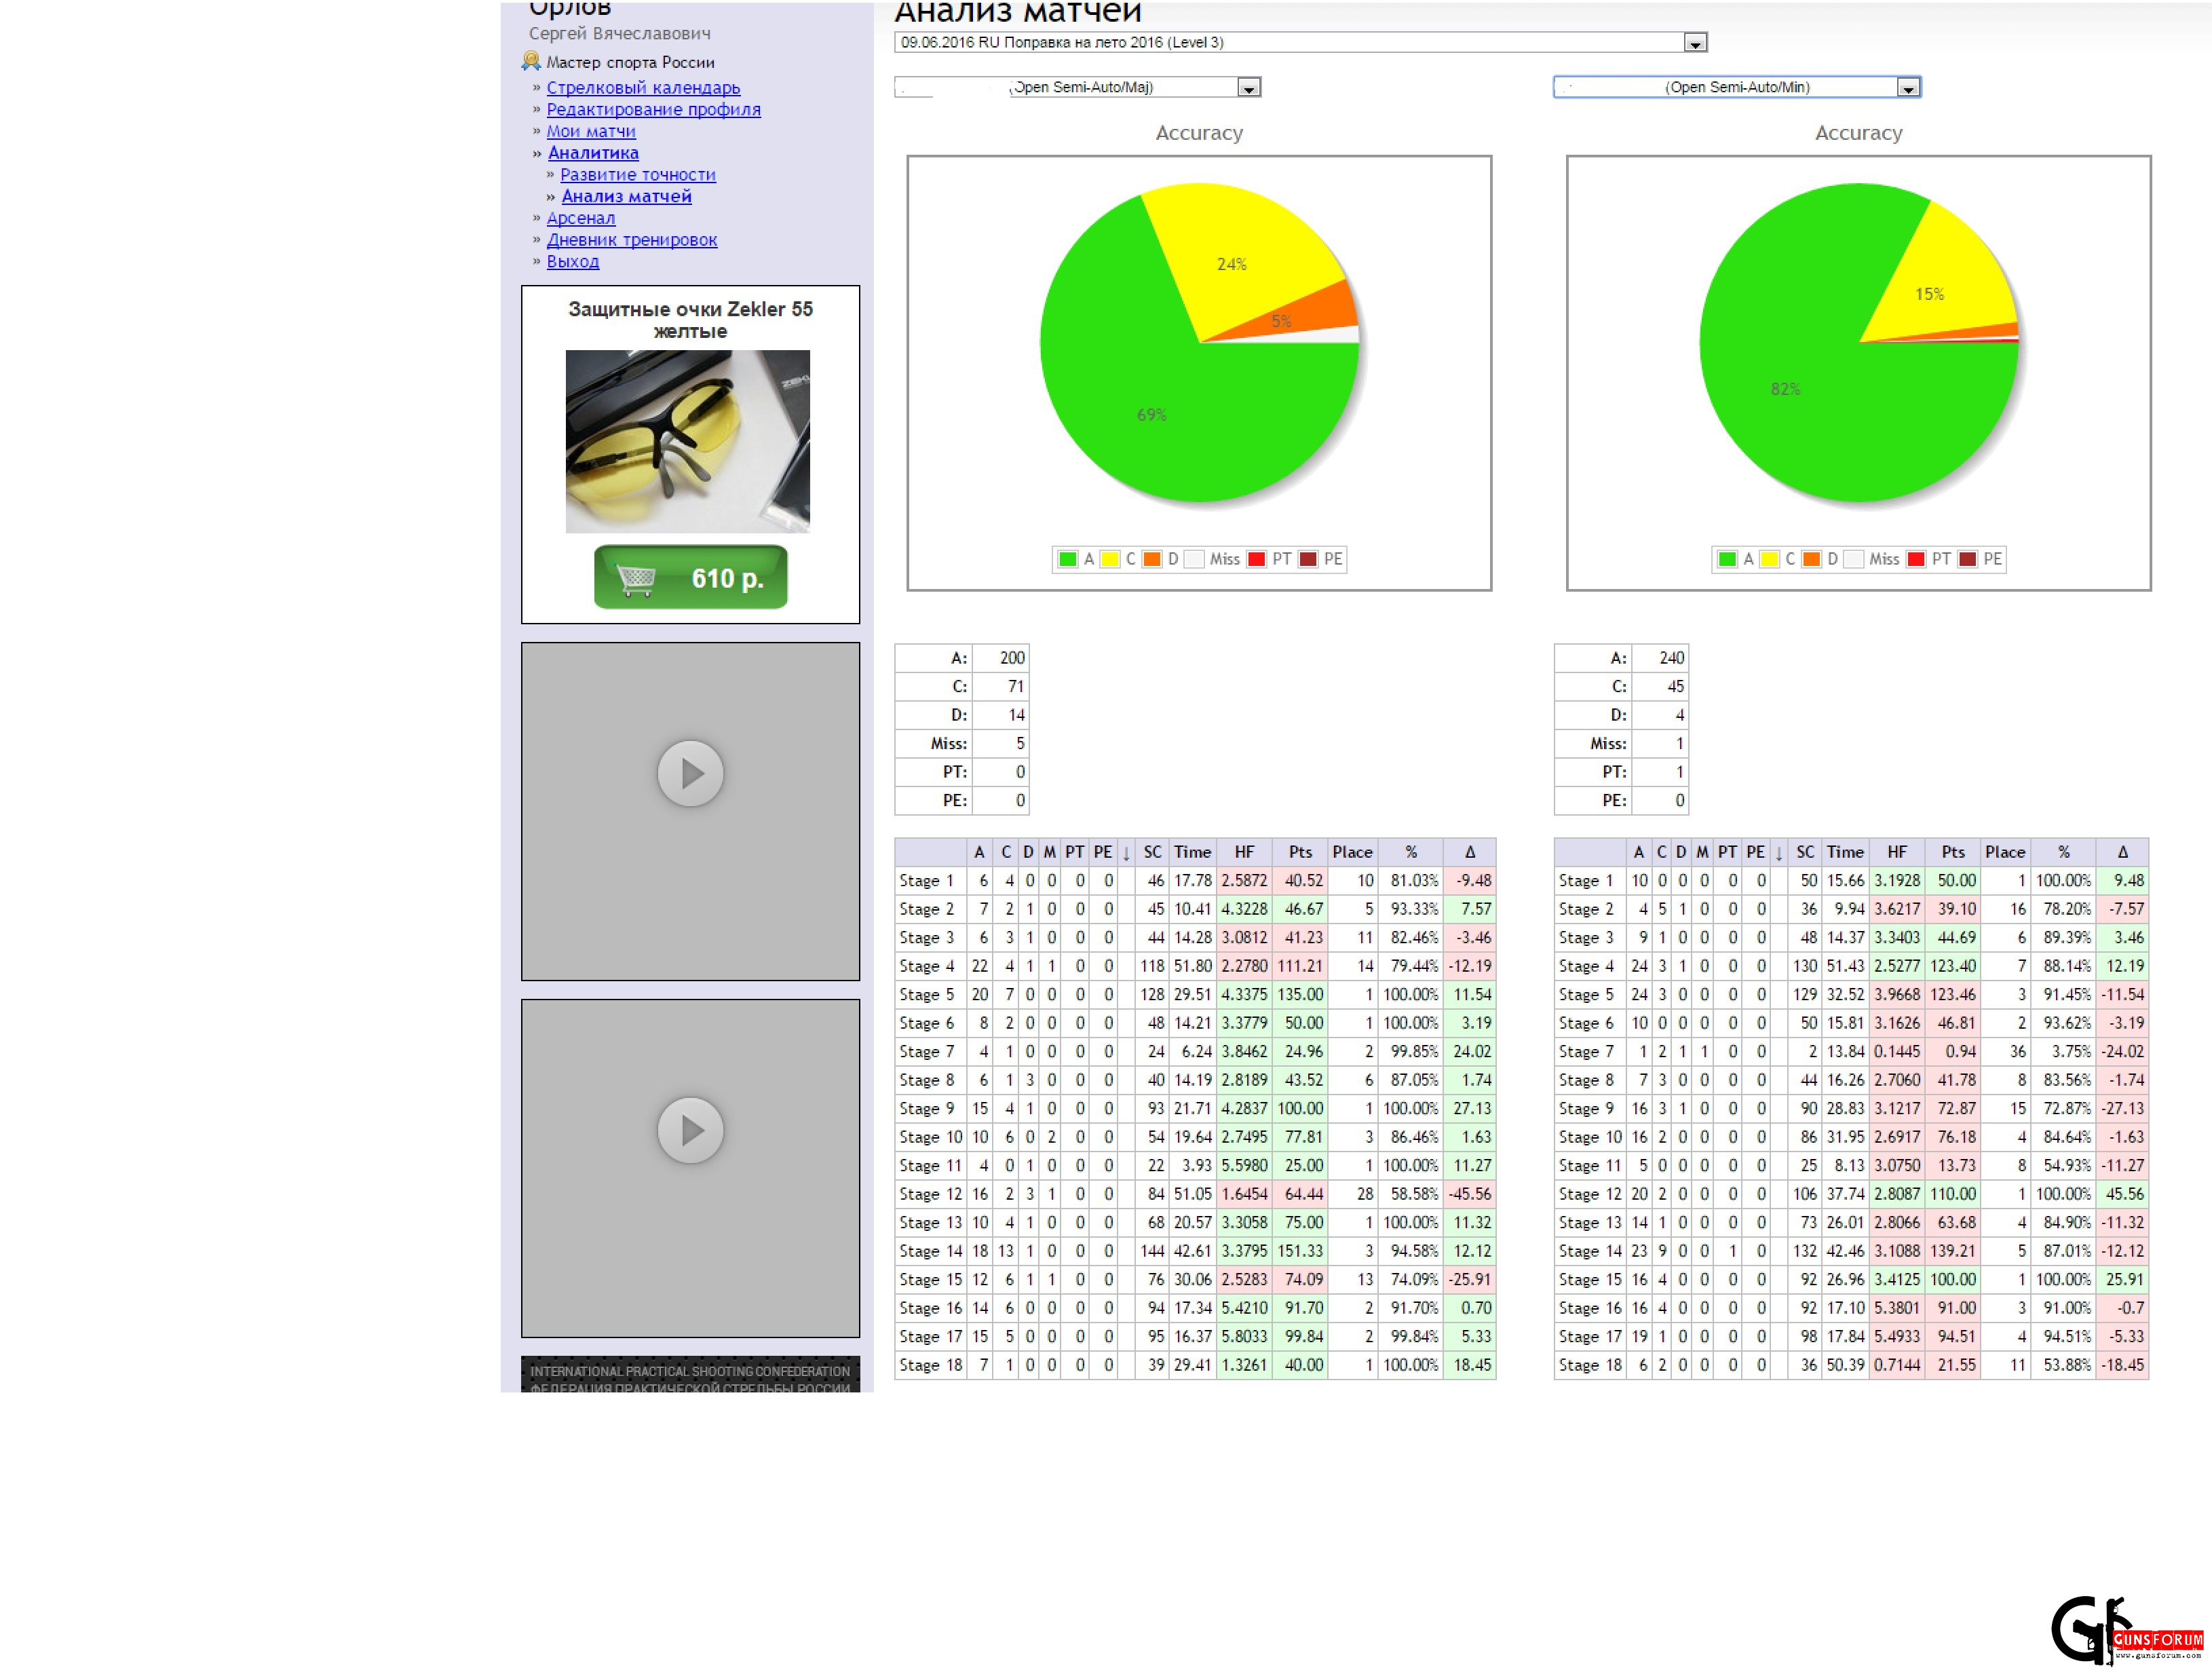Click the shopping cart icon on price button

636,578
